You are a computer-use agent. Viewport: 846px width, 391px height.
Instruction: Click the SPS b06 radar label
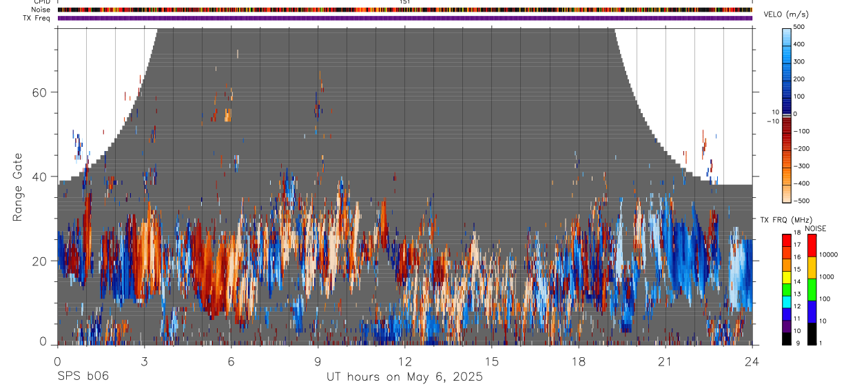click(83, 377)
